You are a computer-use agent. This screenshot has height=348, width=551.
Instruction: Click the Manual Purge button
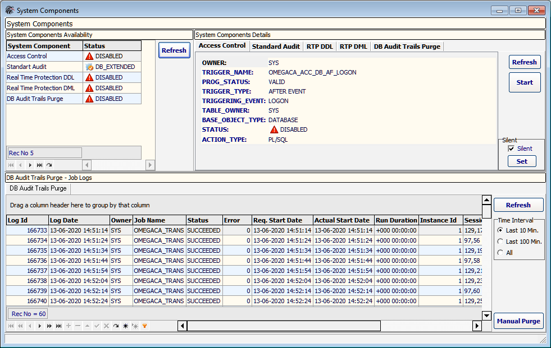click(518, 321)
